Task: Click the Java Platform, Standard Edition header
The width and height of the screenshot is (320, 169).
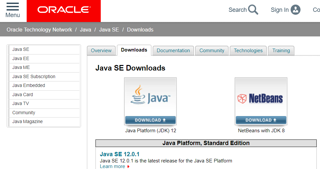Action: [206, 143]
